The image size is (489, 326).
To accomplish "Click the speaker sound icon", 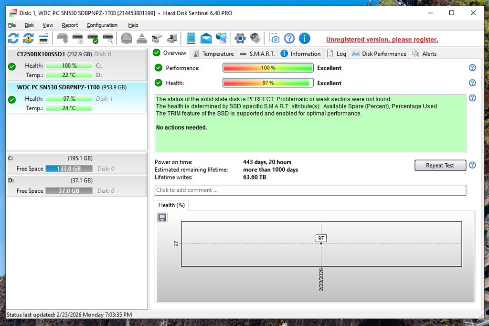I will (x=255, y=38).
